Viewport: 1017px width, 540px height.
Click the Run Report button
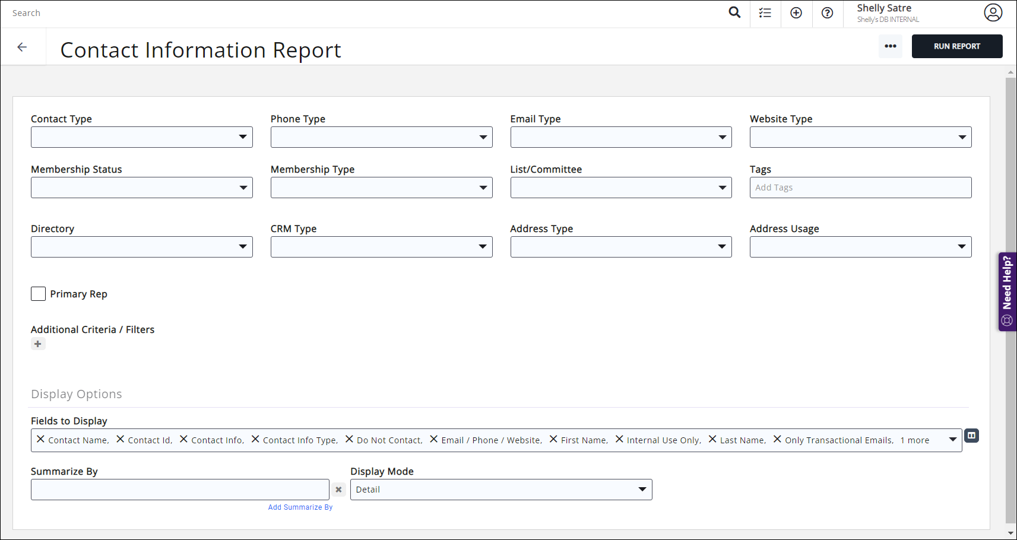tap(956, 46)
